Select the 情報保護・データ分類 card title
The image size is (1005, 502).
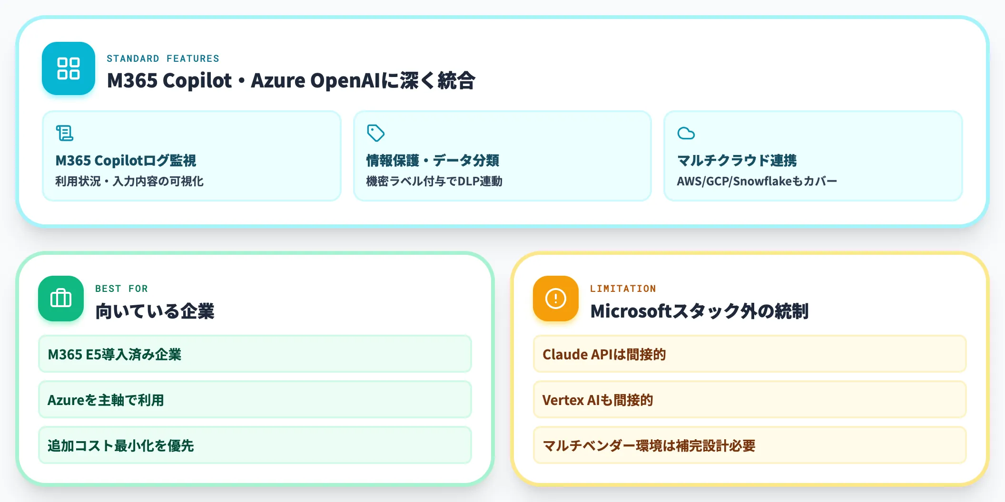tap(433, 161)
